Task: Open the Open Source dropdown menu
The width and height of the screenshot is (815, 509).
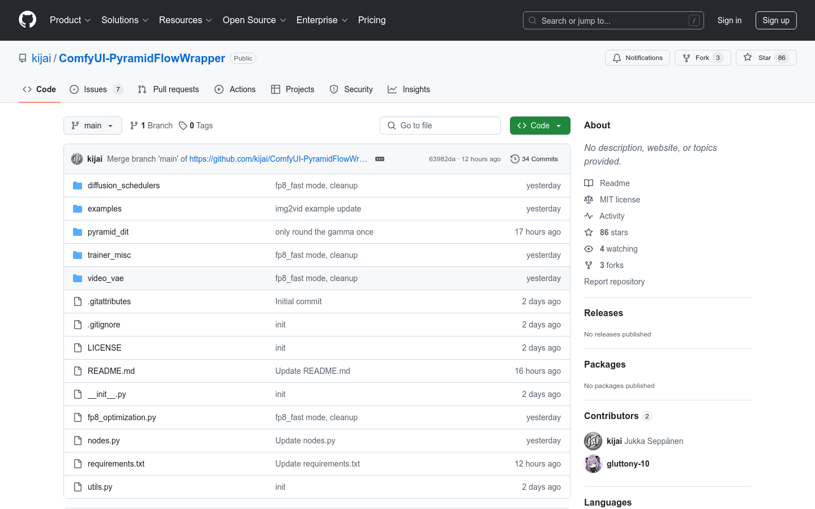Action: pyautogui.click(x=255, y=20)
